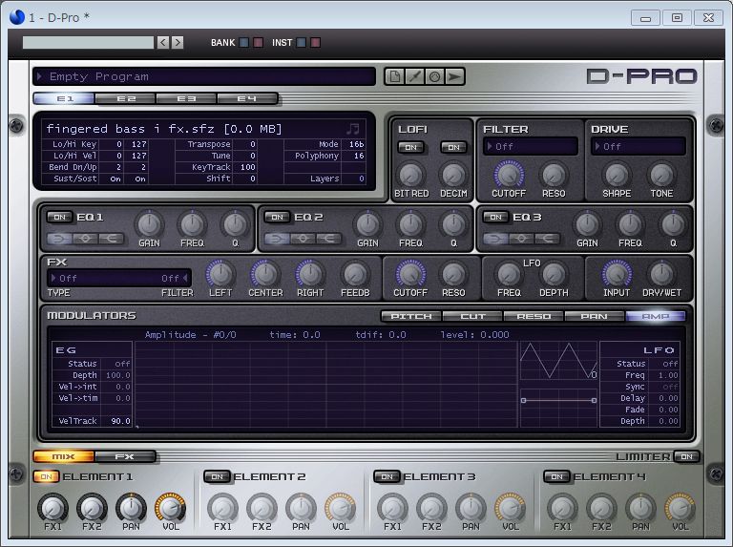733x547 pixels.
Task: Click the red BANK square button
Action: click(258, 43)
